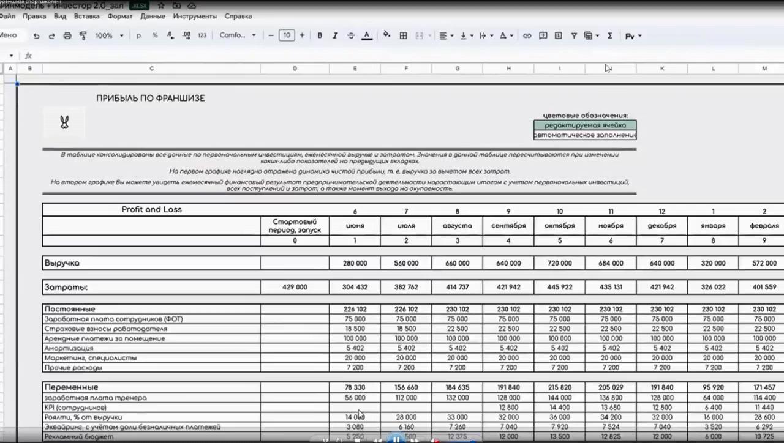Click 'редактируемая ячейка' legend cell
The height and width of the screenshot is (443, 784).
pos(585,125)
